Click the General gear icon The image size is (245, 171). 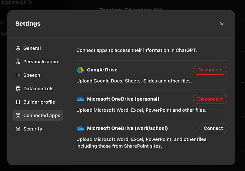(x=18, y=48)
